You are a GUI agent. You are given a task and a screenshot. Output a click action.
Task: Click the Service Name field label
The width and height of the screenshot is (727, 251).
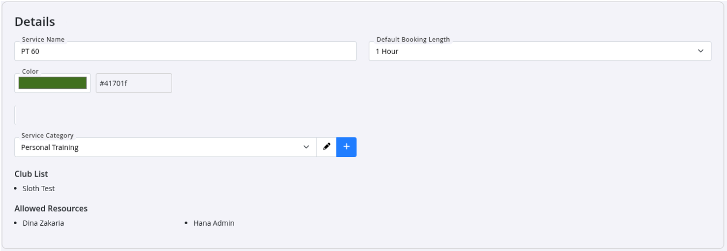[x=44, y=39]
